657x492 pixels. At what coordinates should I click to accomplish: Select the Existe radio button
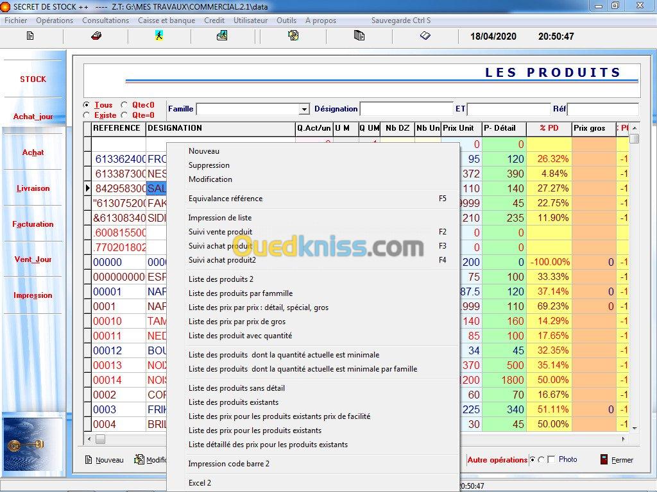tap(87, 115)
